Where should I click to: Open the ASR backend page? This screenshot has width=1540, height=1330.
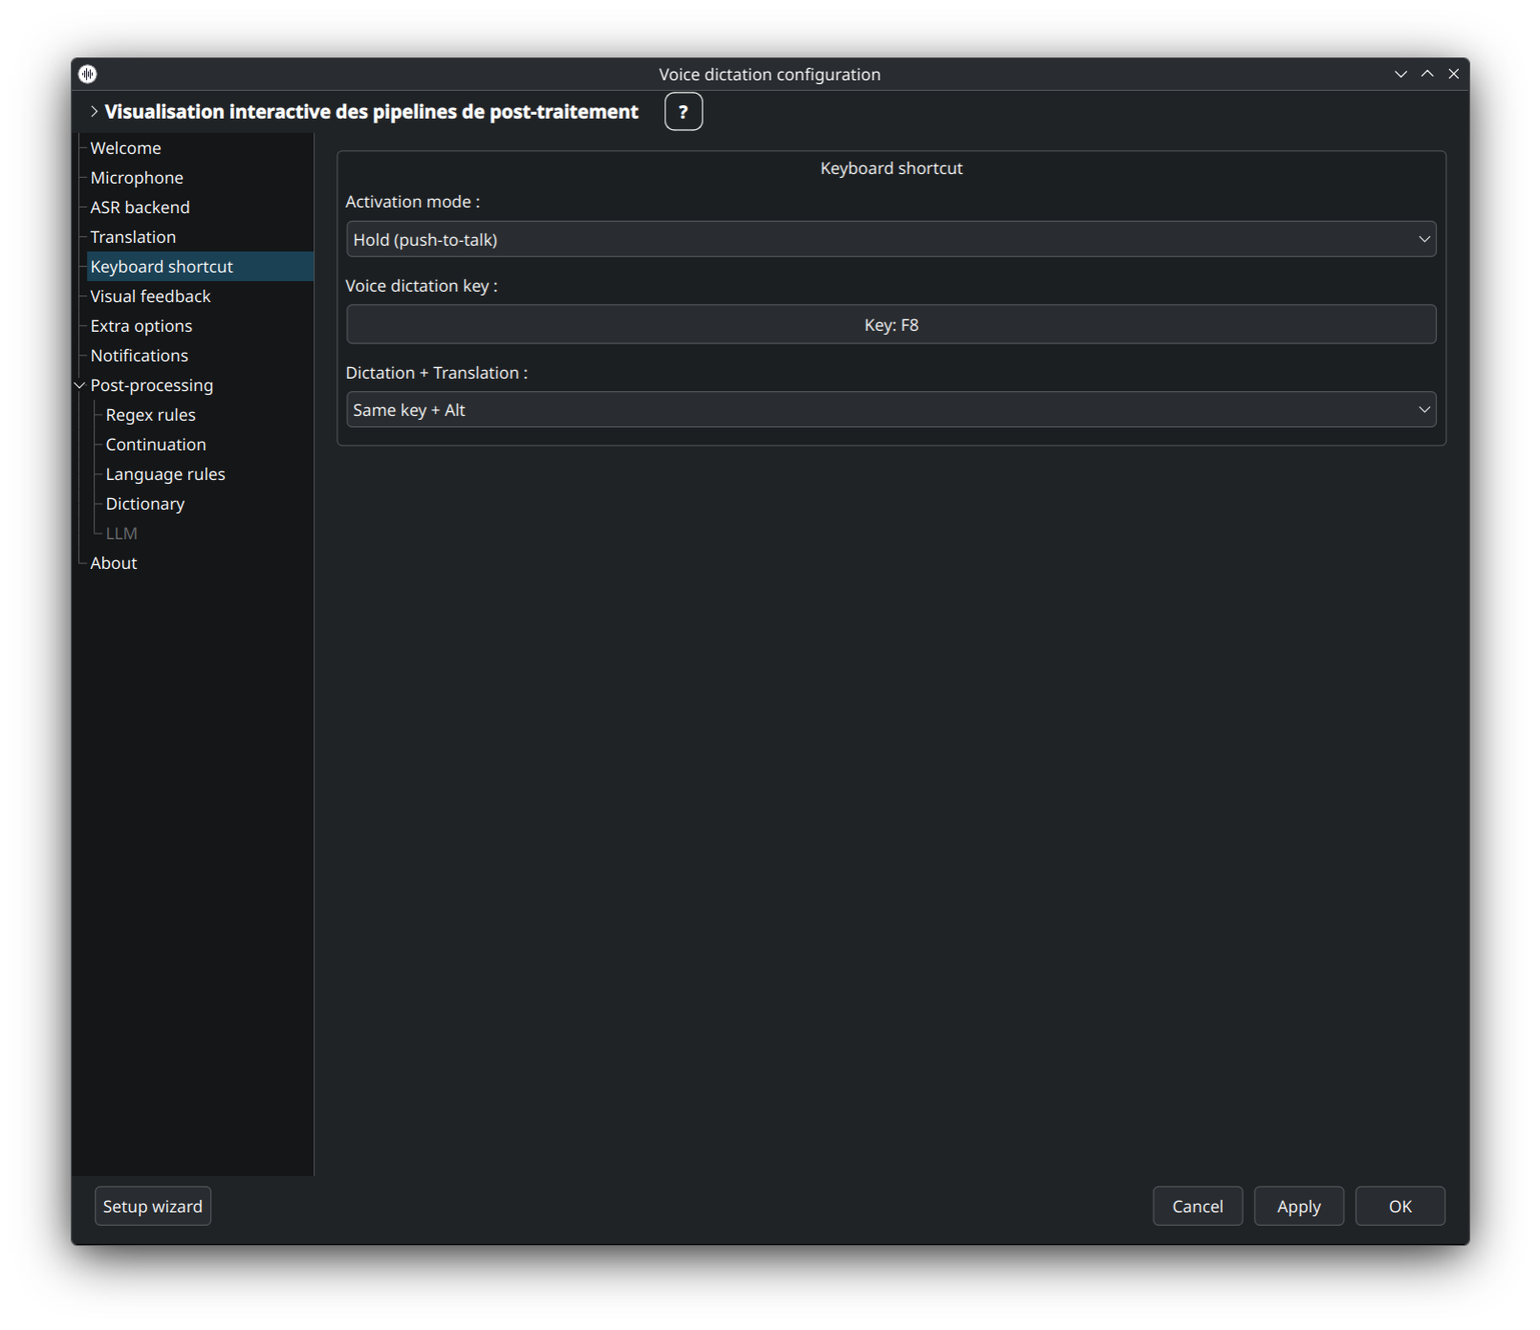point(140,207)
